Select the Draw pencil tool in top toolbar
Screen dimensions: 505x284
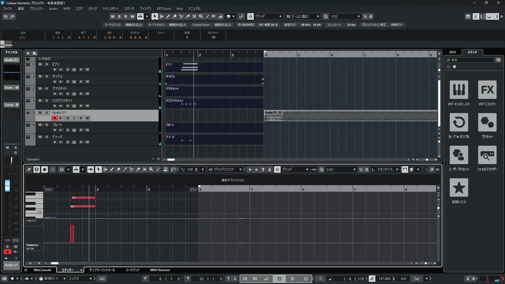coord(168,16)
